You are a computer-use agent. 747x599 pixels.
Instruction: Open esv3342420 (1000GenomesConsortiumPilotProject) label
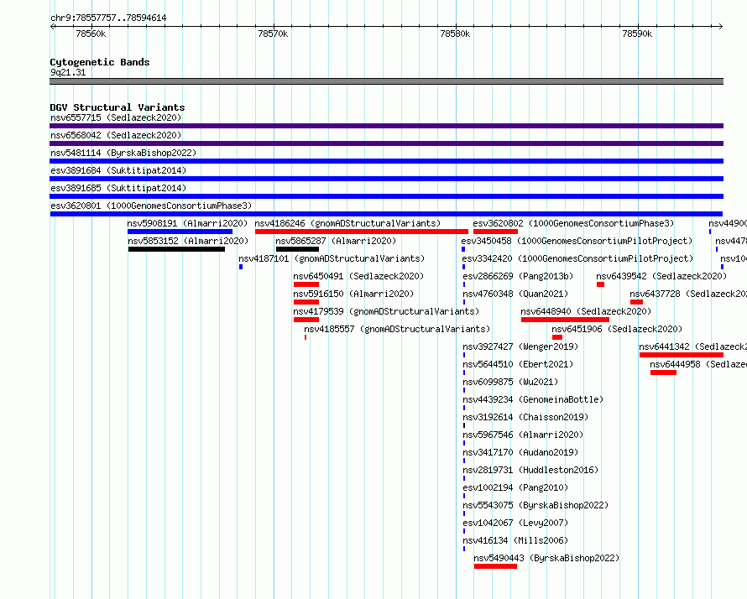tap(577, 258)
